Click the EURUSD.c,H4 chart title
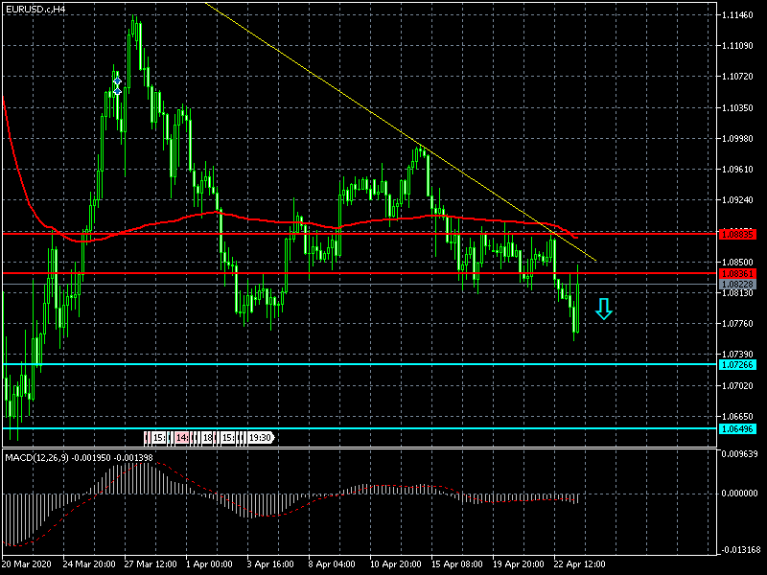The width and height of the screenshot is (767, 575). point(35,9)
